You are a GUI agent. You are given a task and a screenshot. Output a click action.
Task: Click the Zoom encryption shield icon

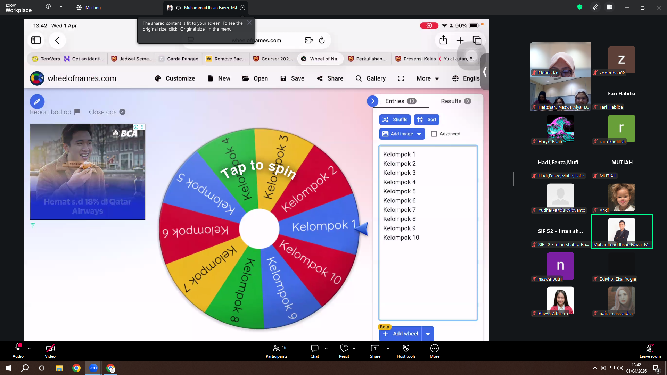579,7
